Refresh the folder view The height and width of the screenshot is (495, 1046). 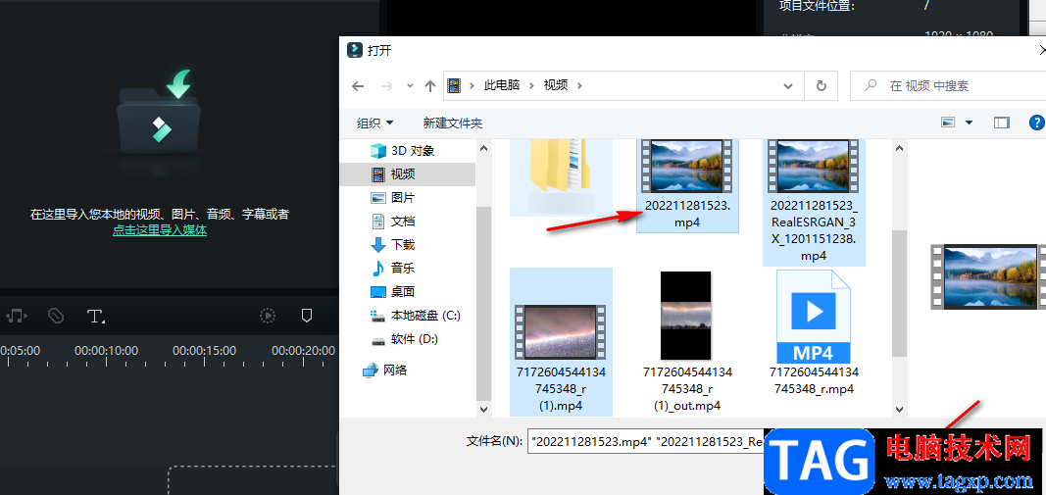[x=822, y=86]
